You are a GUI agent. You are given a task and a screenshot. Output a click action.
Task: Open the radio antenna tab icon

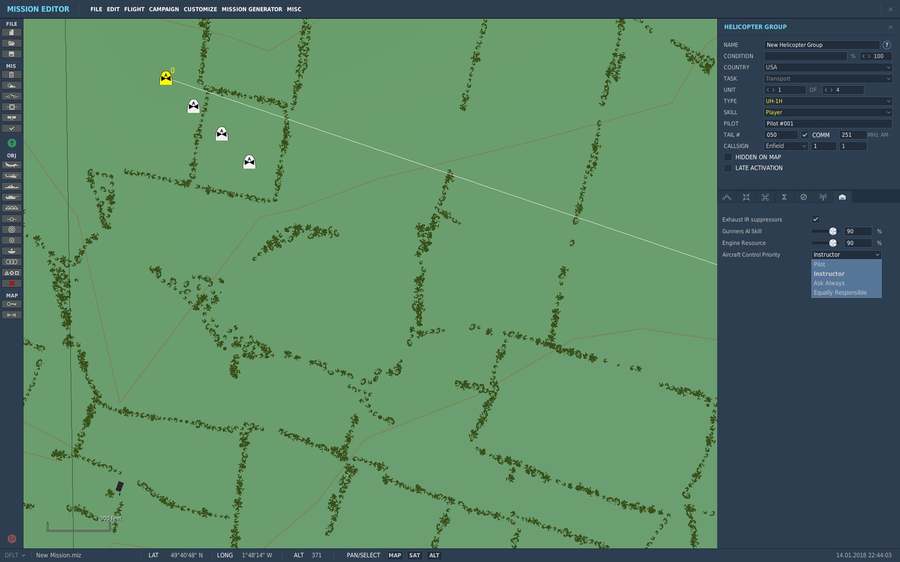(823, 197)
